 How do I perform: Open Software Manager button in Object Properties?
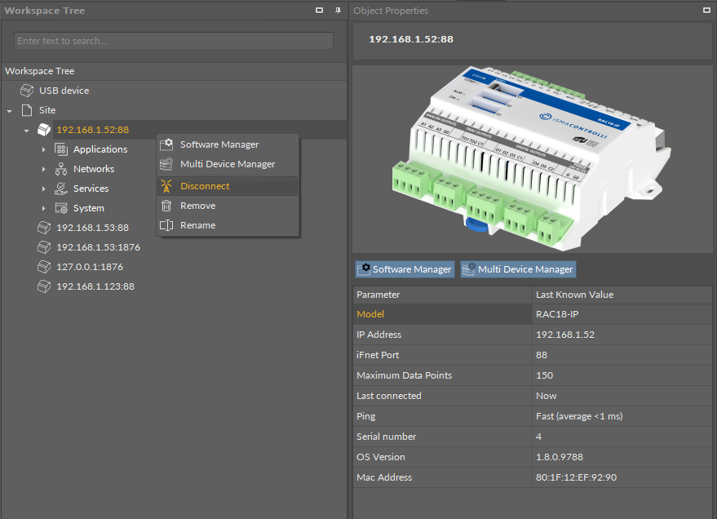tap(405, 269)
